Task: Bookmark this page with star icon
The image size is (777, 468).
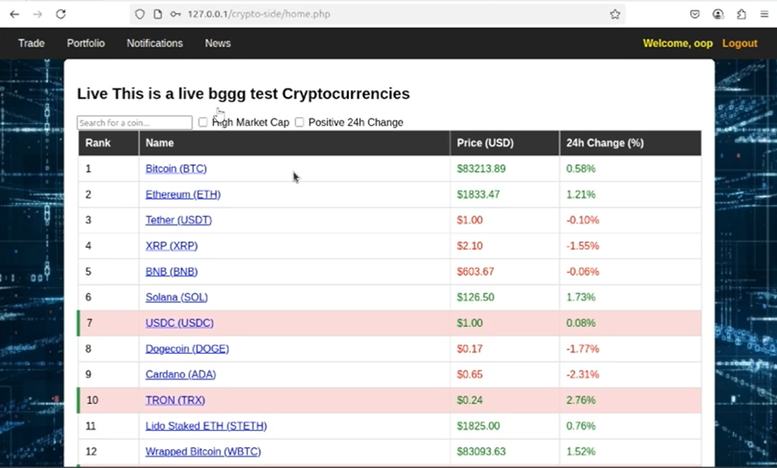Action: pos(615,14)
